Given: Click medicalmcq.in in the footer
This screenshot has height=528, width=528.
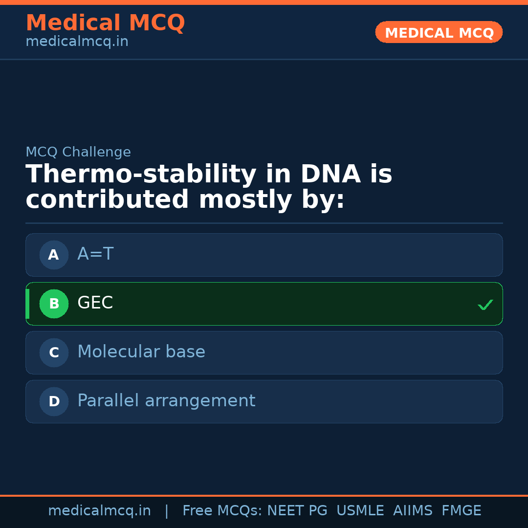Looking at the screenshot, I should [x=99, y=511].
